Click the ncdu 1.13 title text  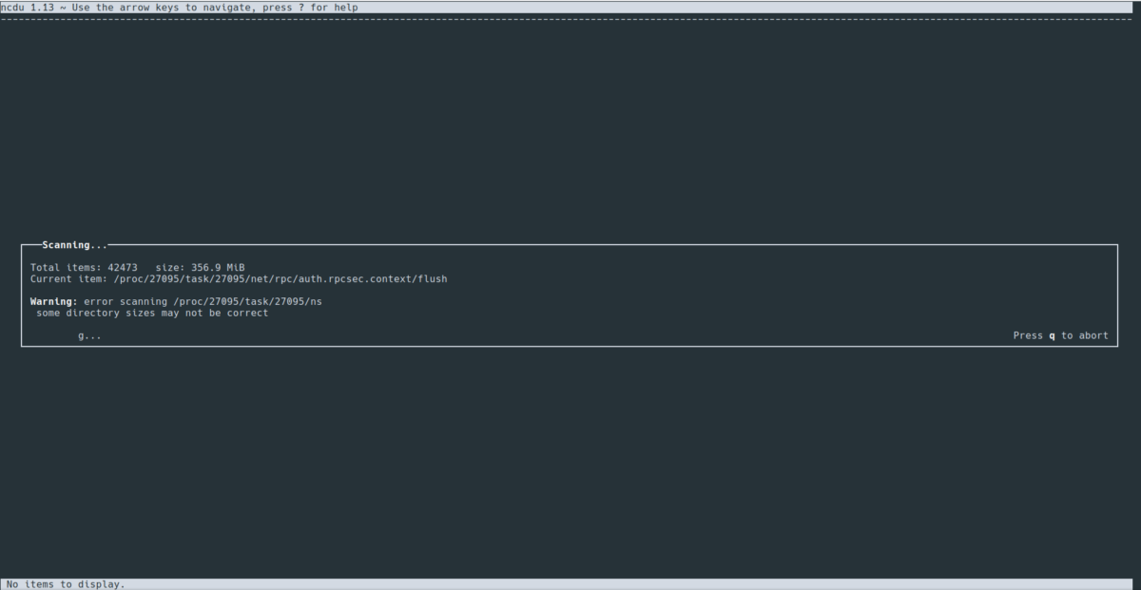[x=27, y=8]
